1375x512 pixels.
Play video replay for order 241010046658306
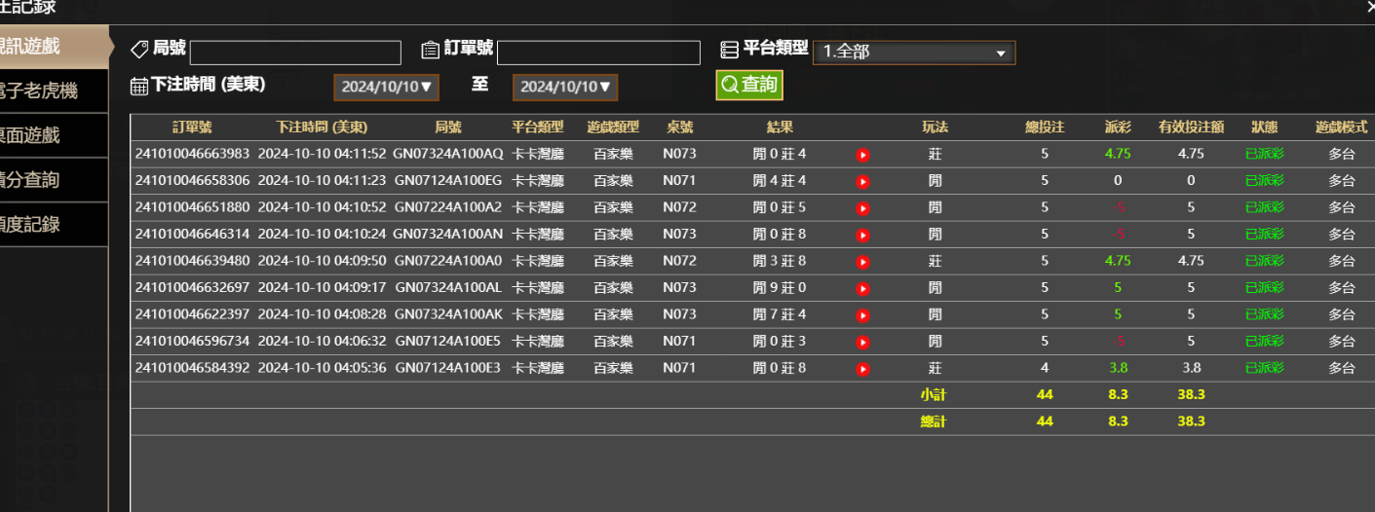click(862, 181)
